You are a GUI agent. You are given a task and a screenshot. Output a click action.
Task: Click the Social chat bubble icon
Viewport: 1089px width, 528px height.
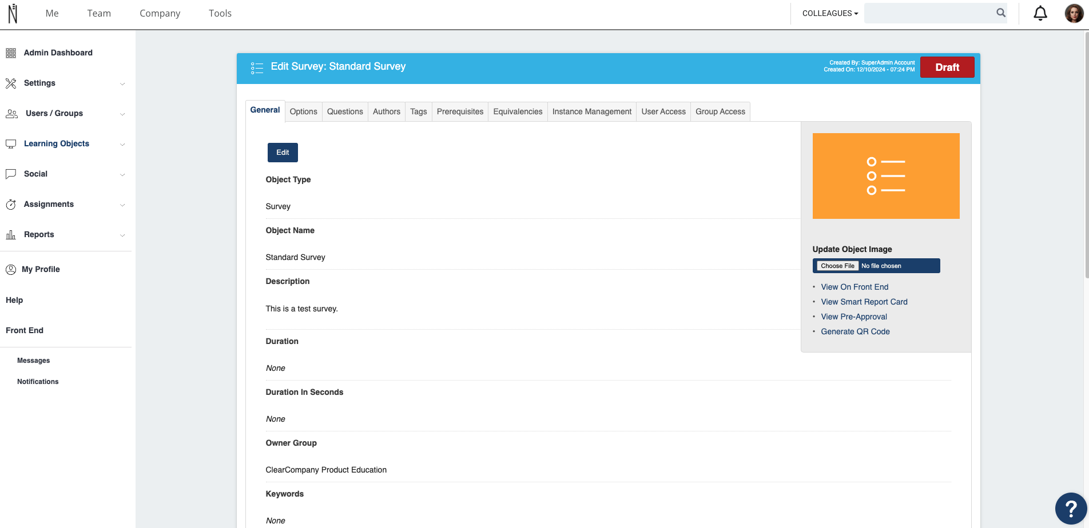(x=11, y=174)
